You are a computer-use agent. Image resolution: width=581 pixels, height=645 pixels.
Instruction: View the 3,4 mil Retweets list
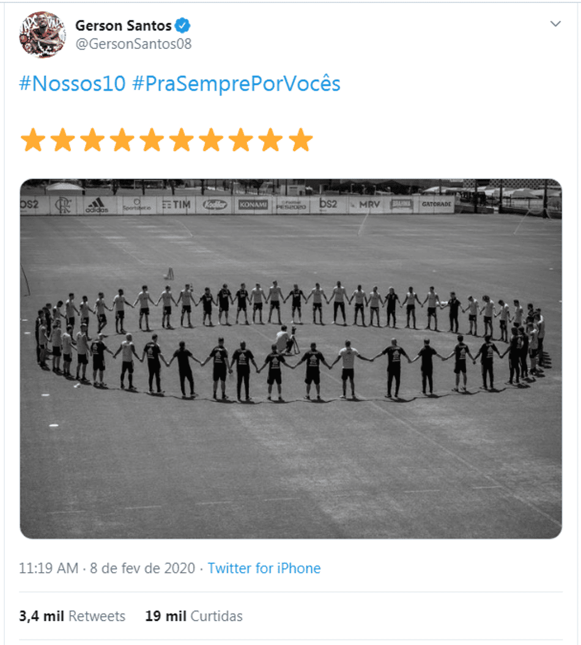click(72, 616)
